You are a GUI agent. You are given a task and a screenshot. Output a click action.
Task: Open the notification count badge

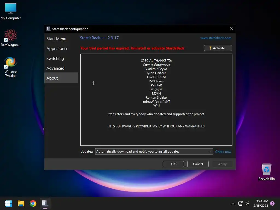pos(272,203)
